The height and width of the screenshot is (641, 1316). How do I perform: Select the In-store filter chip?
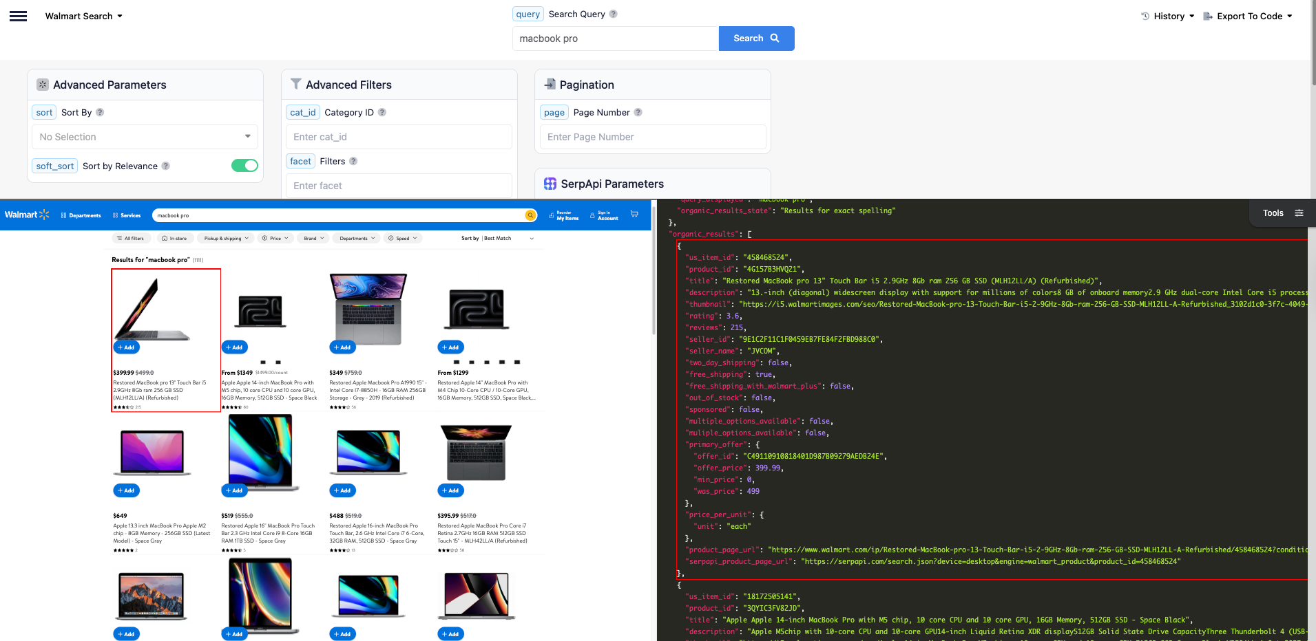tap(175, 239)
